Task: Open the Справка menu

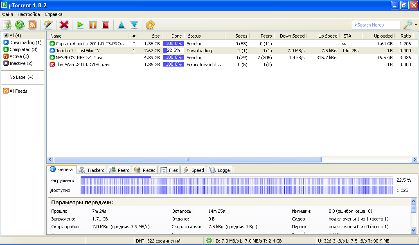Action: [x=54, y=14]
